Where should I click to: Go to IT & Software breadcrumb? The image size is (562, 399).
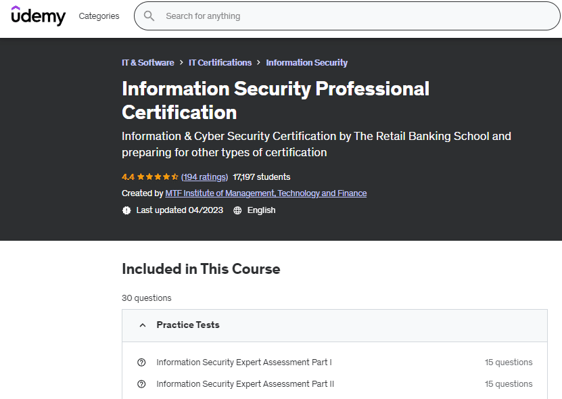click(147, 62)
